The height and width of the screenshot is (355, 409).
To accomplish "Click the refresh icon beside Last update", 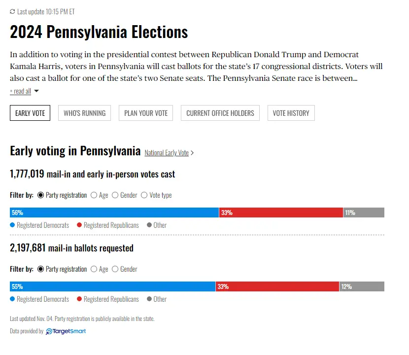I will 12,11.
